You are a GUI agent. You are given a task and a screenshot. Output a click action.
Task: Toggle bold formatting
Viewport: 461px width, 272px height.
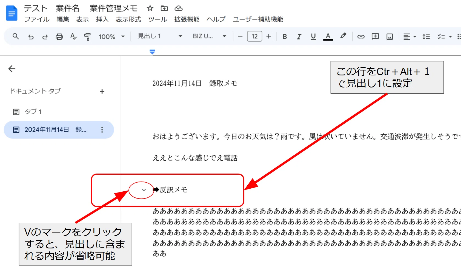tap(285, 36)
